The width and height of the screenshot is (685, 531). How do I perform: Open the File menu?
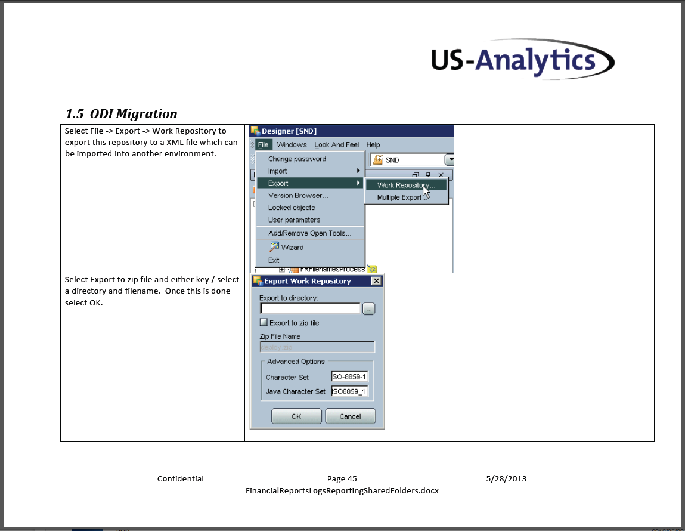click(263, 144)
